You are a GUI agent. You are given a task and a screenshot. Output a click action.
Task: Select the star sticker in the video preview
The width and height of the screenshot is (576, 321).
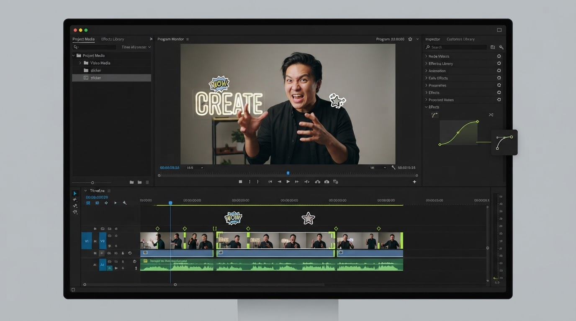click(337, 101)
